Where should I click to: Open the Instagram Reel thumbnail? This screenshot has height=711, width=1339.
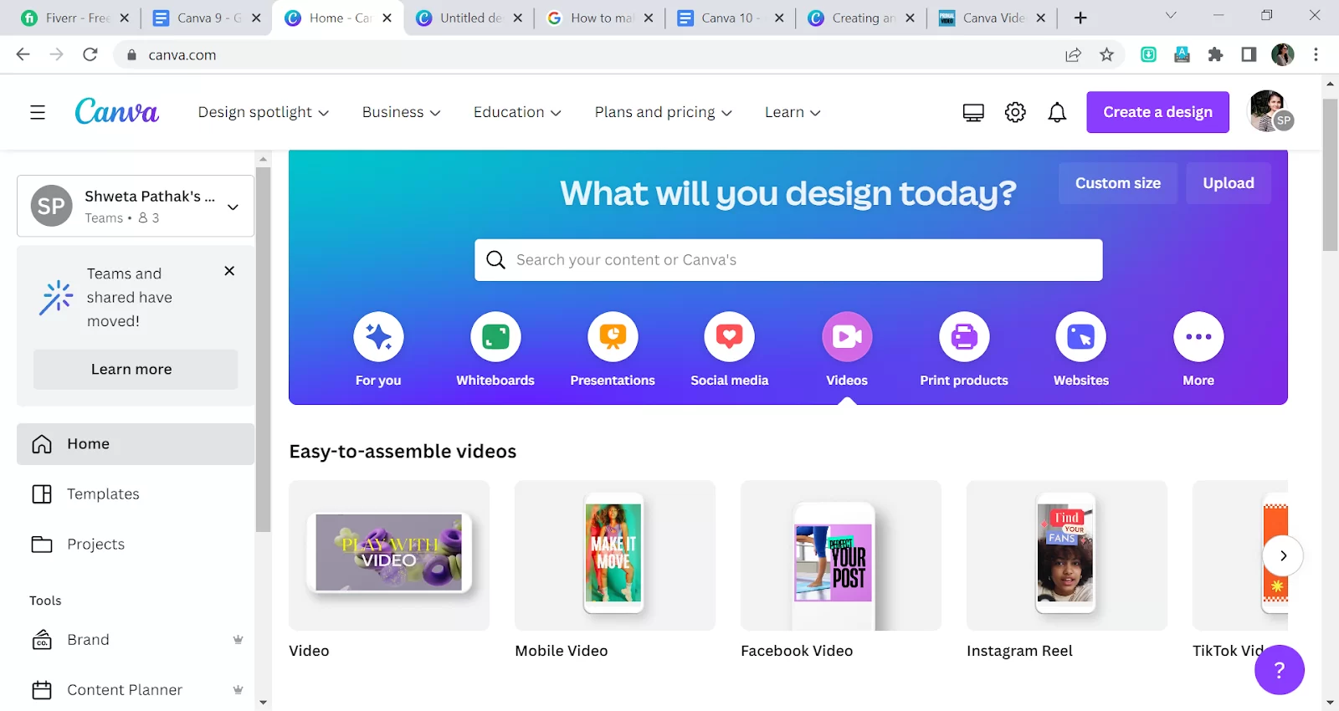click(x=1067, y=555)
